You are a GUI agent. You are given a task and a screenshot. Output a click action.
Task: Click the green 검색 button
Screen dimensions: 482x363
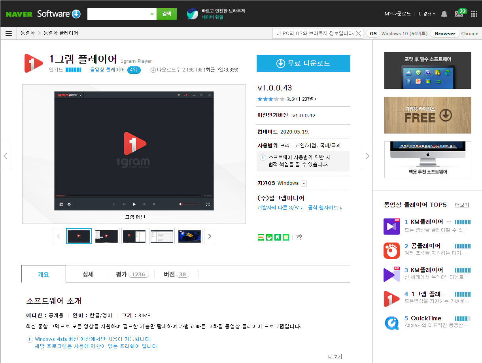point(166,14)
